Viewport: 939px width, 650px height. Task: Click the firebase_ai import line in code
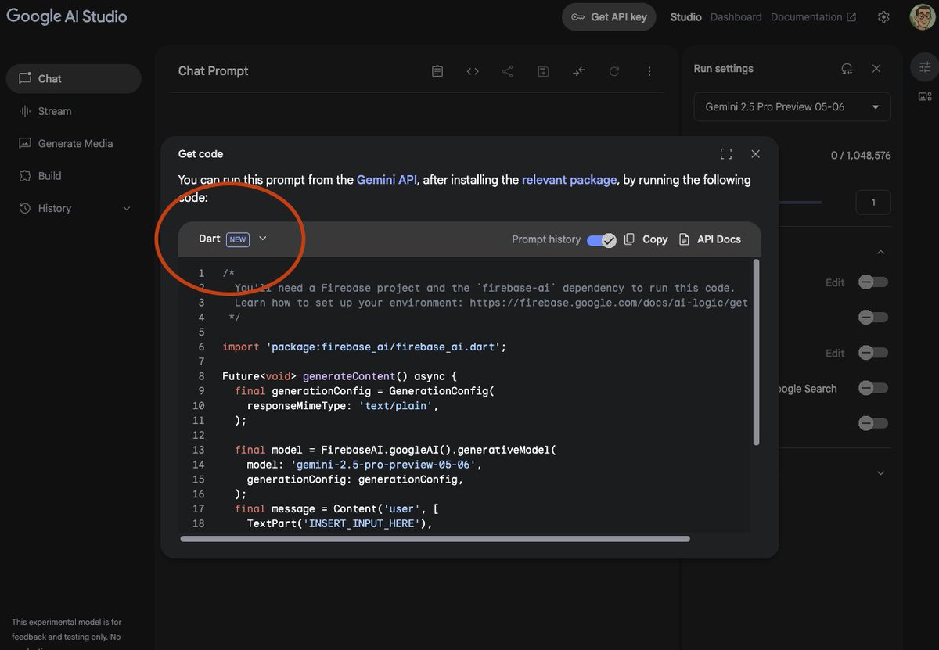click(x=365, y=347)
